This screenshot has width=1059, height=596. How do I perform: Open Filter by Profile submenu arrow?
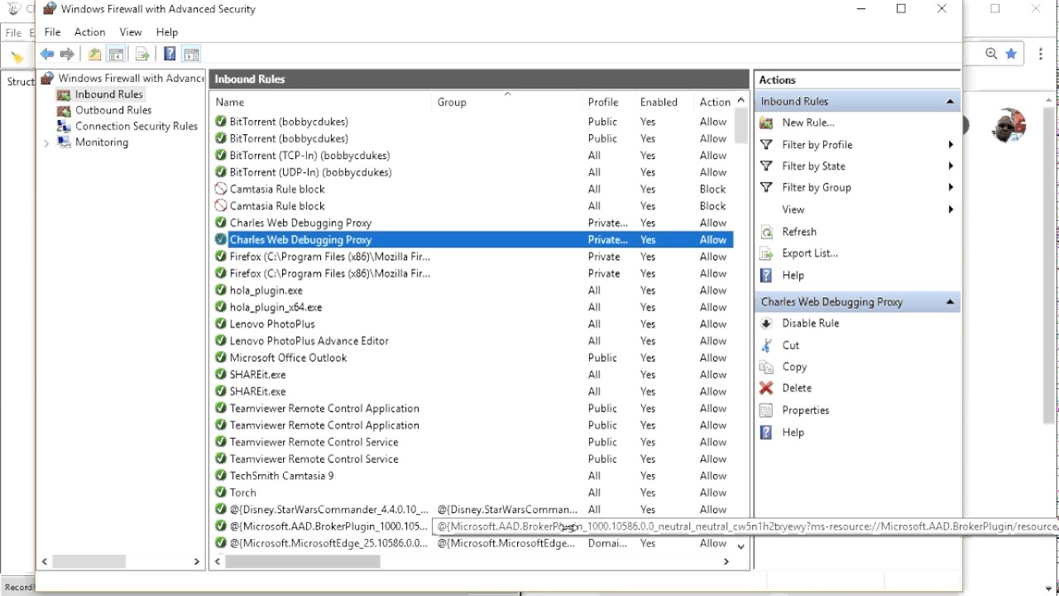coord(951,145)
